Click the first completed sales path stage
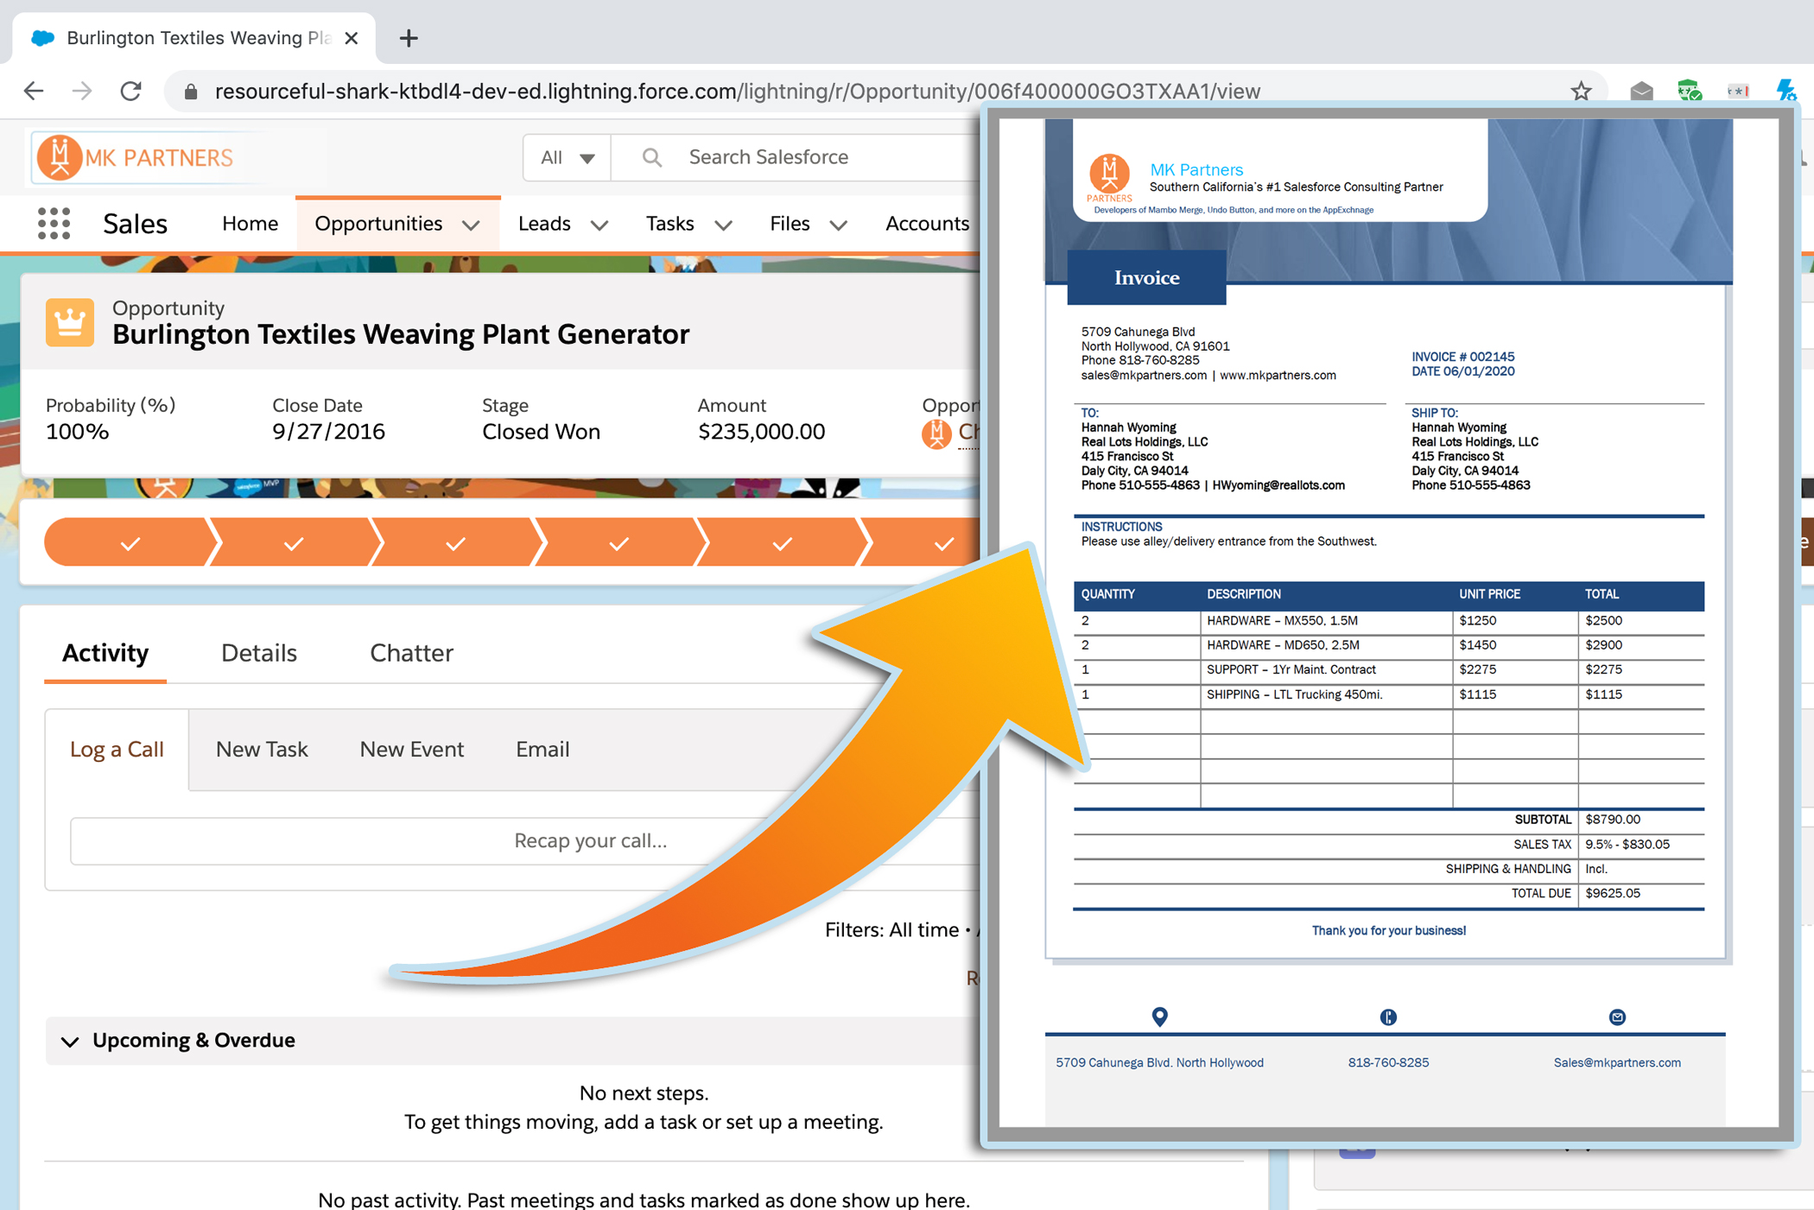Screen dimensions: 1814x1210 (x=130, y=543)
